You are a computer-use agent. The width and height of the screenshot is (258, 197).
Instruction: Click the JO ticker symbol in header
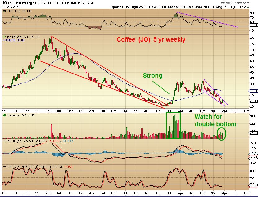coord(4,3)
